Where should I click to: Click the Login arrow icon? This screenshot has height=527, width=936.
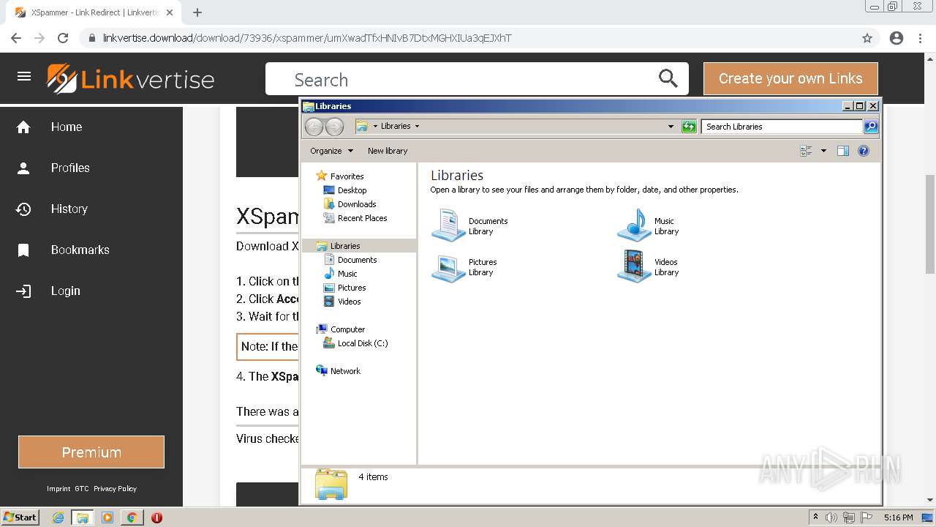point(23,291)
